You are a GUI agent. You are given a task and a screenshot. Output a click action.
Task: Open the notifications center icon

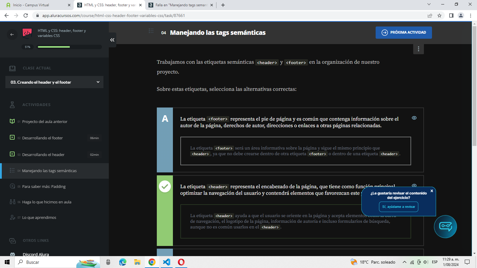pos(467,262)
